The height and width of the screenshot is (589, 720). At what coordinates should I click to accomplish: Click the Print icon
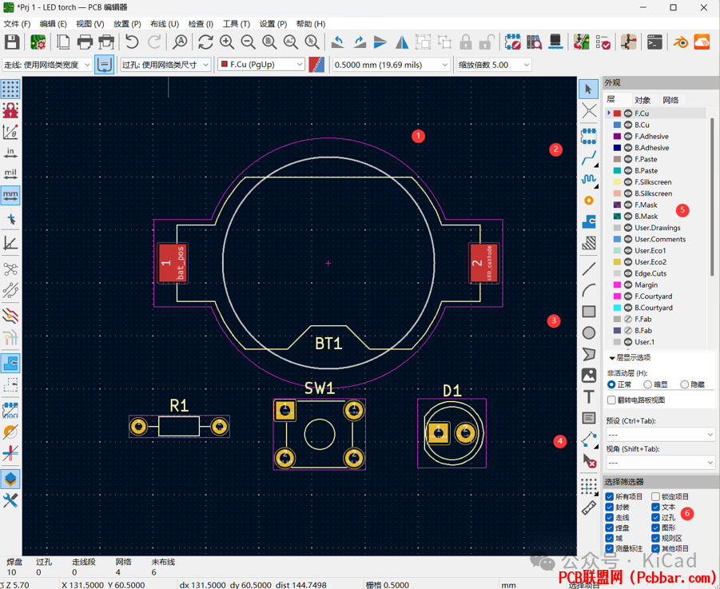(85, 42)
